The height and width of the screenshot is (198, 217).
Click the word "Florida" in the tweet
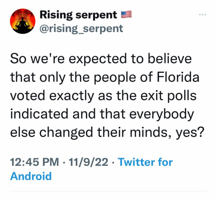(x=178, y=77)
